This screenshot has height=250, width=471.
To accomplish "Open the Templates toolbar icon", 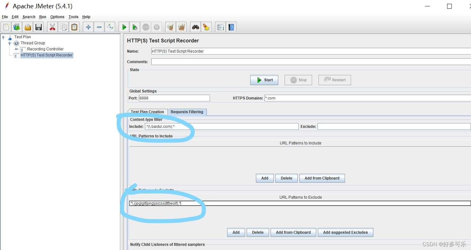I will (x=17, y=27).
